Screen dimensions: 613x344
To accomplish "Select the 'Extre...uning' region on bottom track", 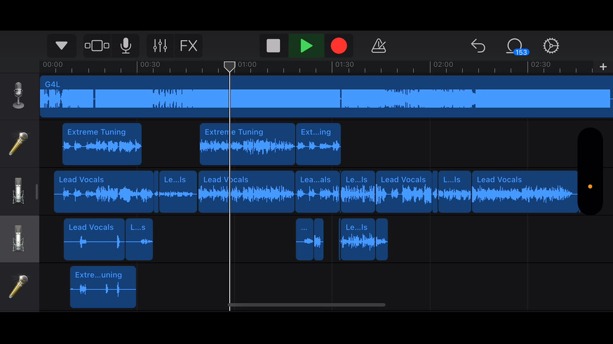I will tap(103, 287).
